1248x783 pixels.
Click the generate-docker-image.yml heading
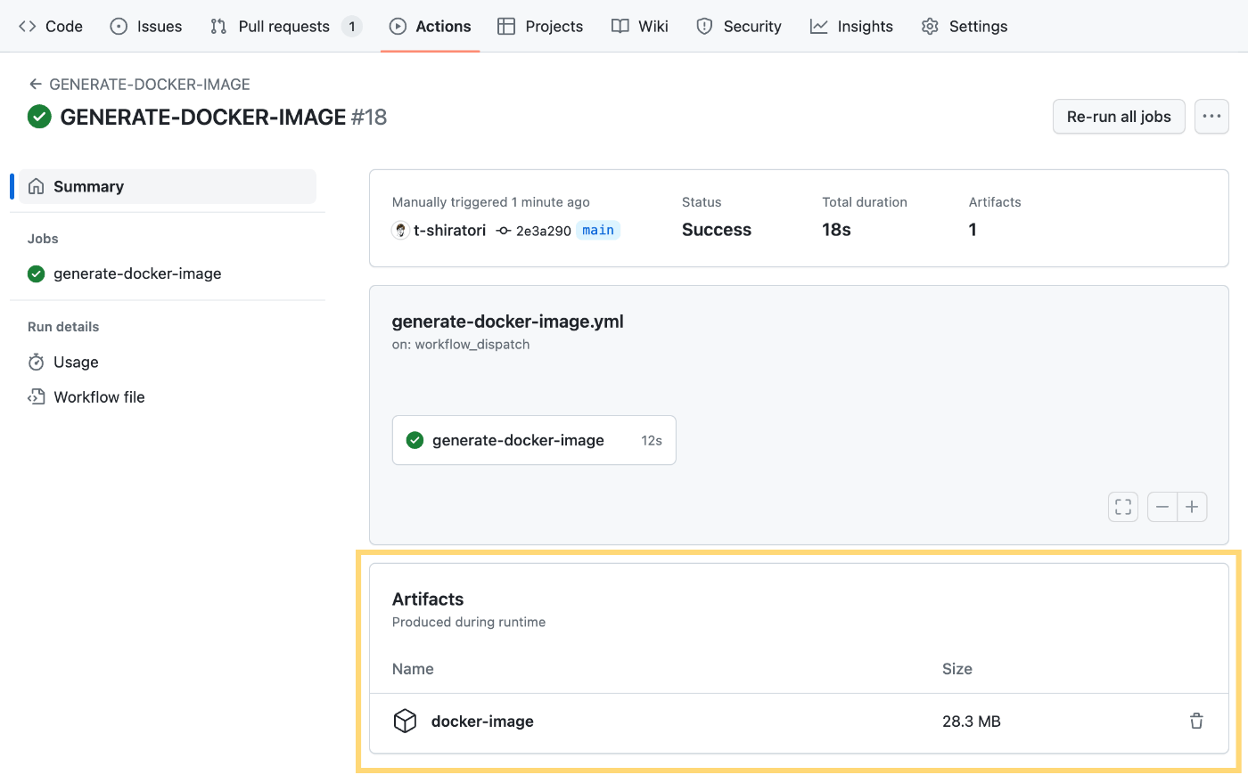pyautogui.click(x=508, y=322)
